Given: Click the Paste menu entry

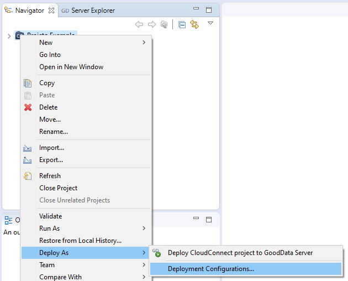Looking at the screenshot, I should pyautogui.click(x=87, y=95).
